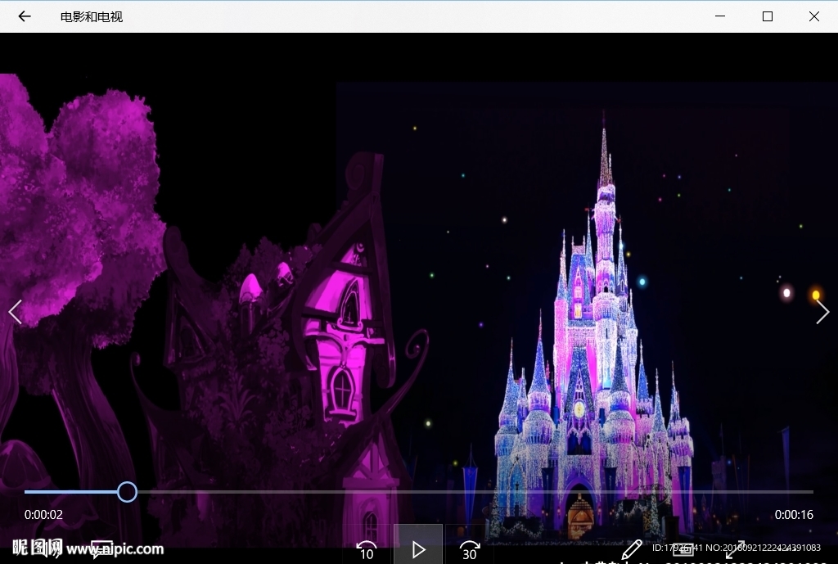
Task: Close the 电影和电视 window
Action: tap(814, 16)
